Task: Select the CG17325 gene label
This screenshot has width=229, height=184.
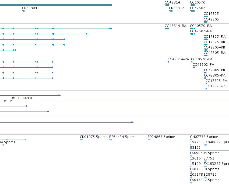Action: pyautogui.click(x=211, y=13)
